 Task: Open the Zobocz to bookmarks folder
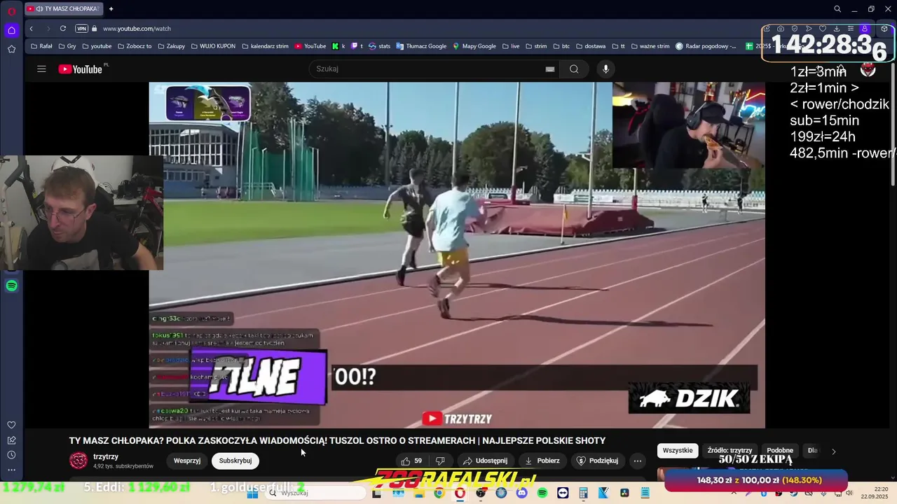pos(134,46)
